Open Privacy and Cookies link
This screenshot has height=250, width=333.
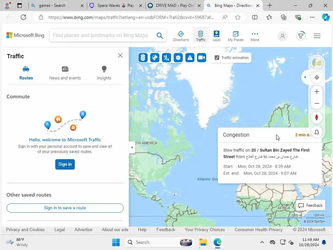[25, 229]
